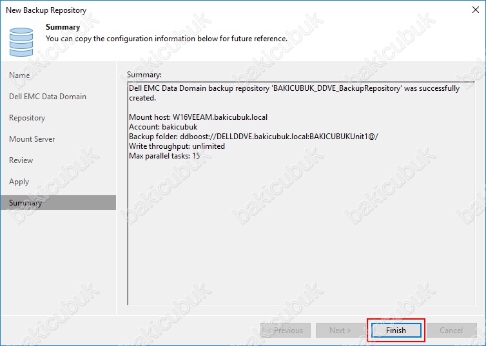The height and width of the screenshot is (346, 486).
Task: Click the 'was successfully created' message line
Action: point(294,93)
